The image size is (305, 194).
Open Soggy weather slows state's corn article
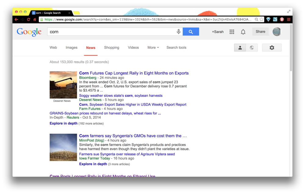(121, 96)
